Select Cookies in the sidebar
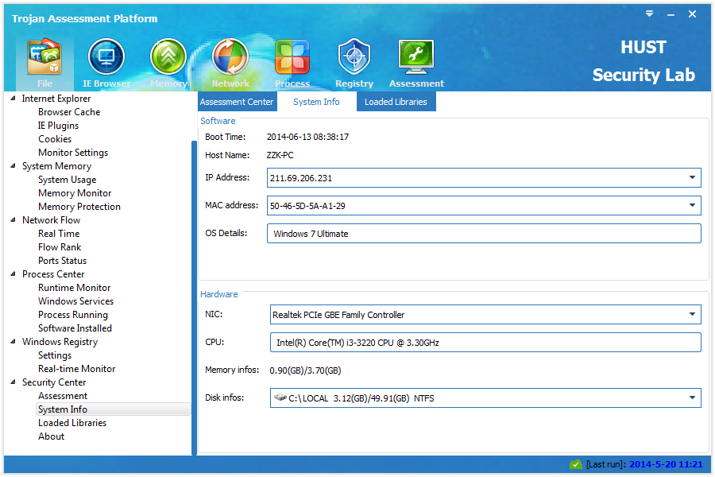 tap(55, 139)
